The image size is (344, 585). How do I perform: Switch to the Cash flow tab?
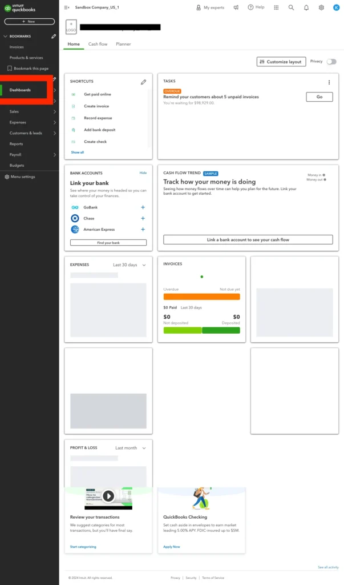[x=98, y=44]
